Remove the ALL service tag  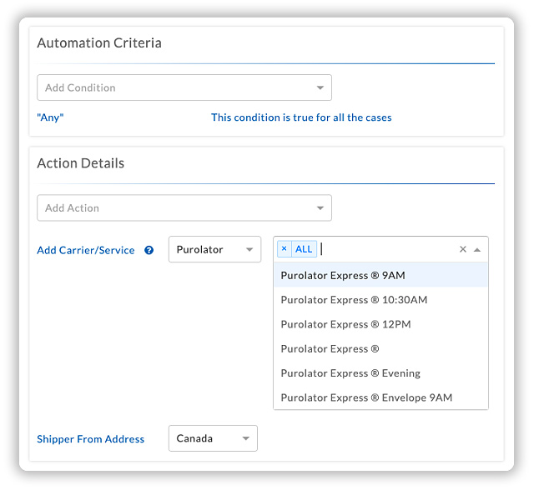[x=285, y=249]
